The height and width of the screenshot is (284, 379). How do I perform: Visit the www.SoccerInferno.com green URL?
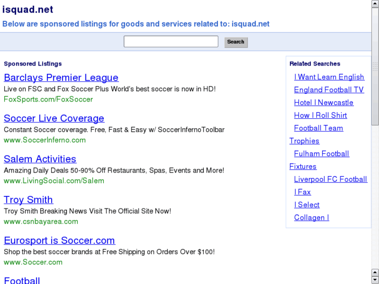(x=45, y=140)
